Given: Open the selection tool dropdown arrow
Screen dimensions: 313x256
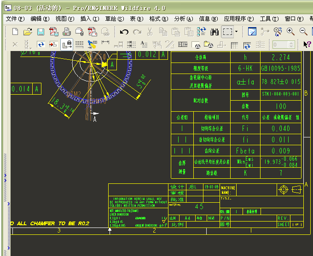Looking at the screenshot, I should coord(237,32).
